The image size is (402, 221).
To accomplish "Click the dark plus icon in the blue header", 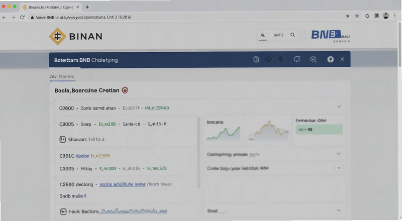I will (x=281, y=59).
